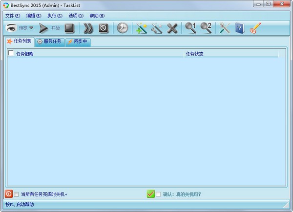Image resolution: width=293 pixels, height=212 pixels.
Task: Add a new task with the wand plus icon
Action: [142, 28]
